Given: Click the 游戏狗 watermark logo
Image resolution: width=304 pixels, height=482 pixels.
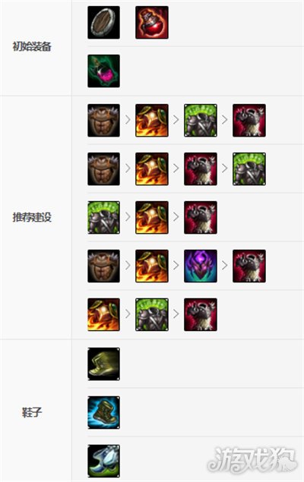Looking at the screenshot, I should coord(252,459).
